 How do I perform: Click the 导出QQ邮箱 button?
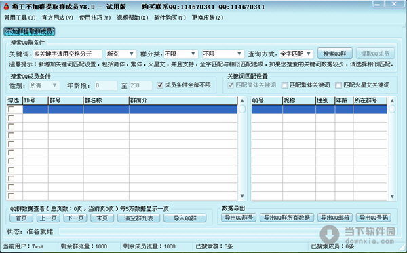(335, 218)
